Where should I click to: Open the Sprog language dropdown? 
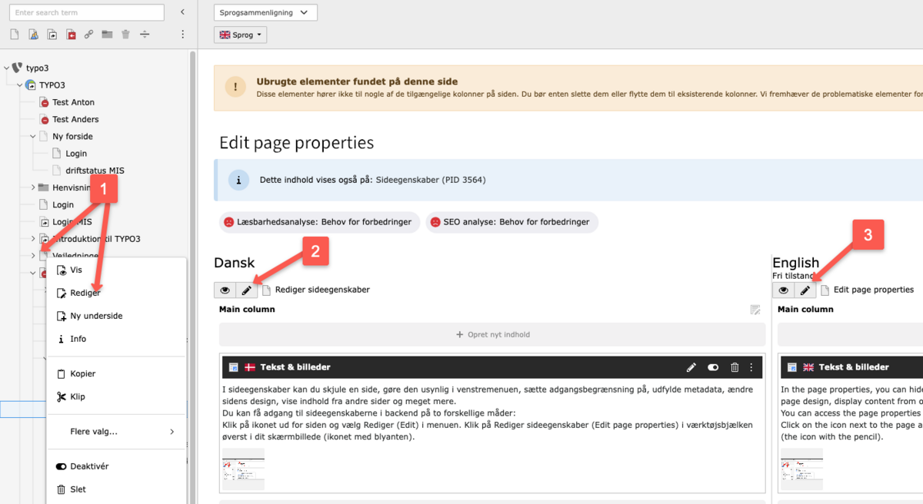(x=242, y=35)
